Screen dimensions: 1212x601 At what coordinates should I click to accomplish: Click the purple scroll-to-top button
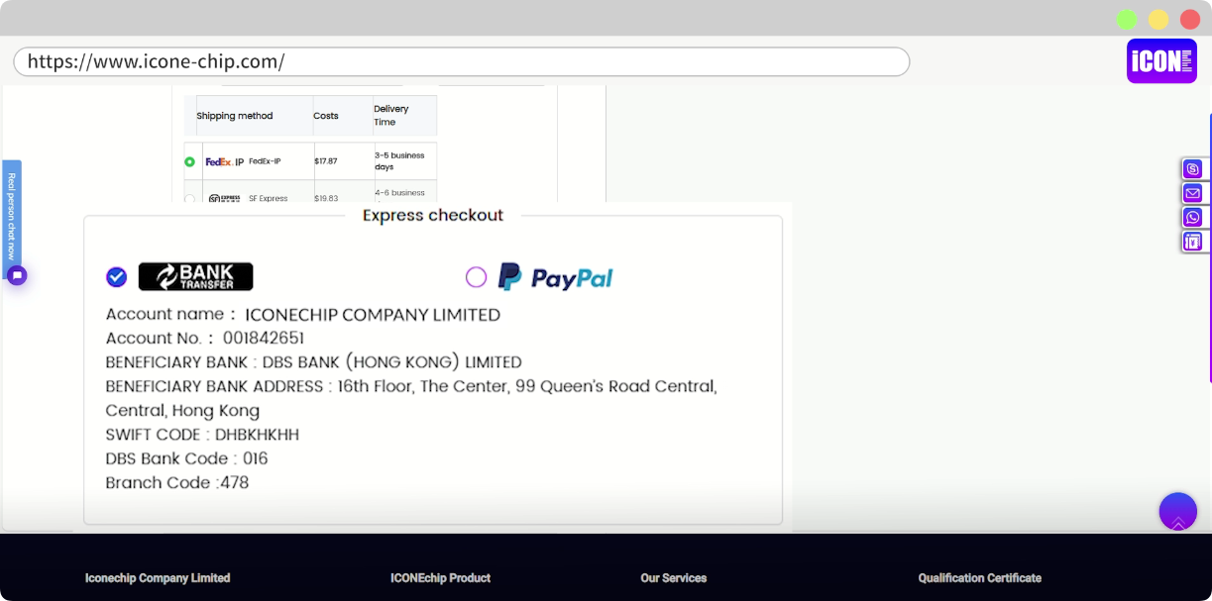coord(1178,512)
